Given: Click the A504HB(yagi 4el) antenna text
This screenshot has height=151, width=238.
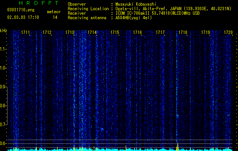Looking at the screenshot, I should (134, 18).
